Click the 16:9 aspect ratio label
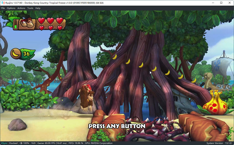234x145 pixels. [x=33, y=143]
